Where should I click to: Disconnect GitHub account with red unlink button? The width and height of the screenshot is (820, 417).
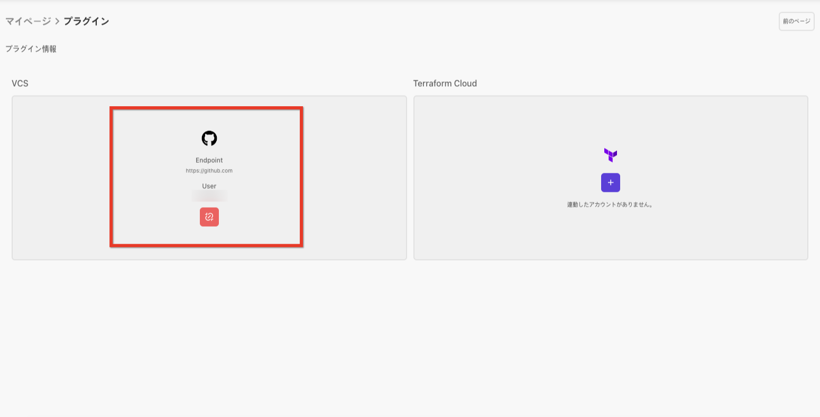(x=209, y=217)
